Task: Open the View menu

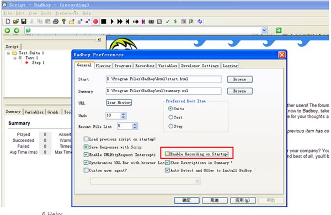Action: (x=33, y=13)
